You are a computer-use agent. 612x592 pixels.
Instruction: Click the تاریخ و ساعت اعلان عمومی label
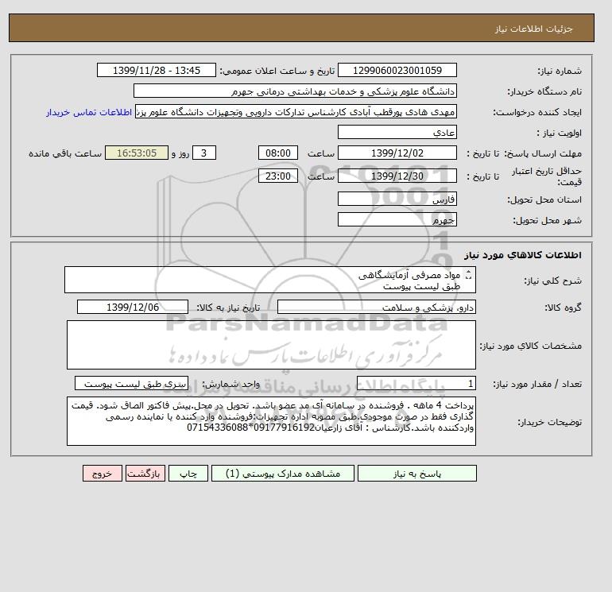(x=277, y=71)
